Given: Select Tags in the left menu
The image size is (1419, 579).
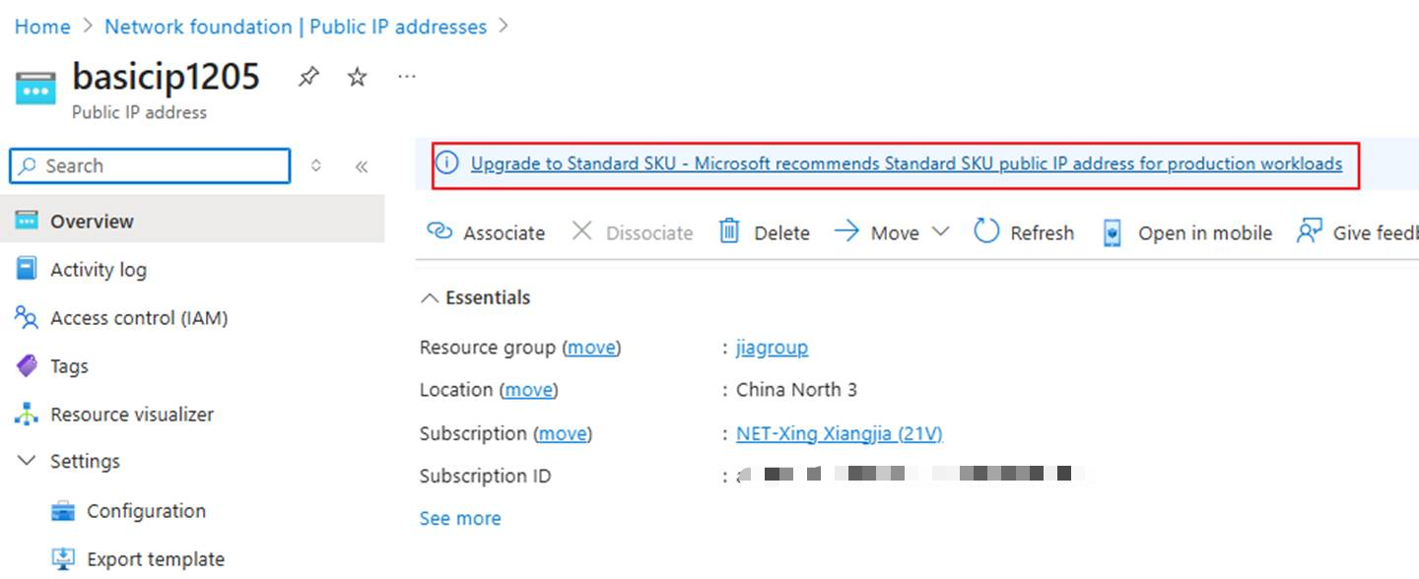Looking at the screenshot, I should (x=69, y=366).
